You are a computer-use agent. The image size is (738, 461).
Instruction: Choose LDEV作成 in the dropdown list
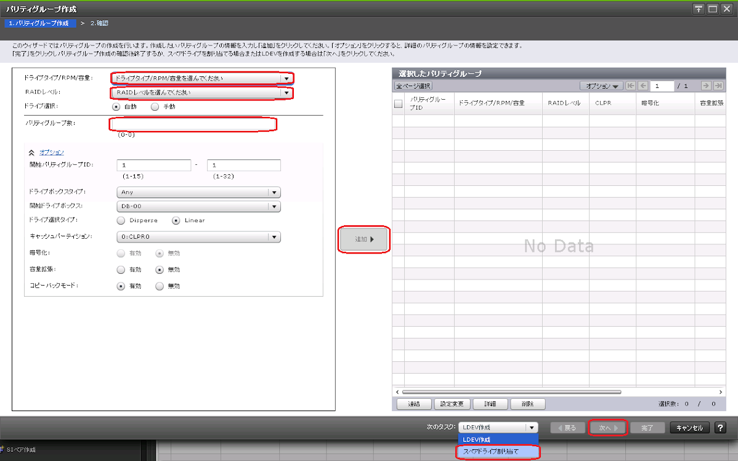click(x=498, y=439)
